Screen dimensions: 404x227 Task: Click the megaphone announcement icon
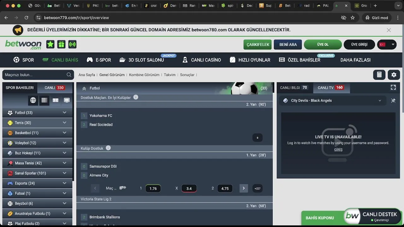tap(18, 30)
